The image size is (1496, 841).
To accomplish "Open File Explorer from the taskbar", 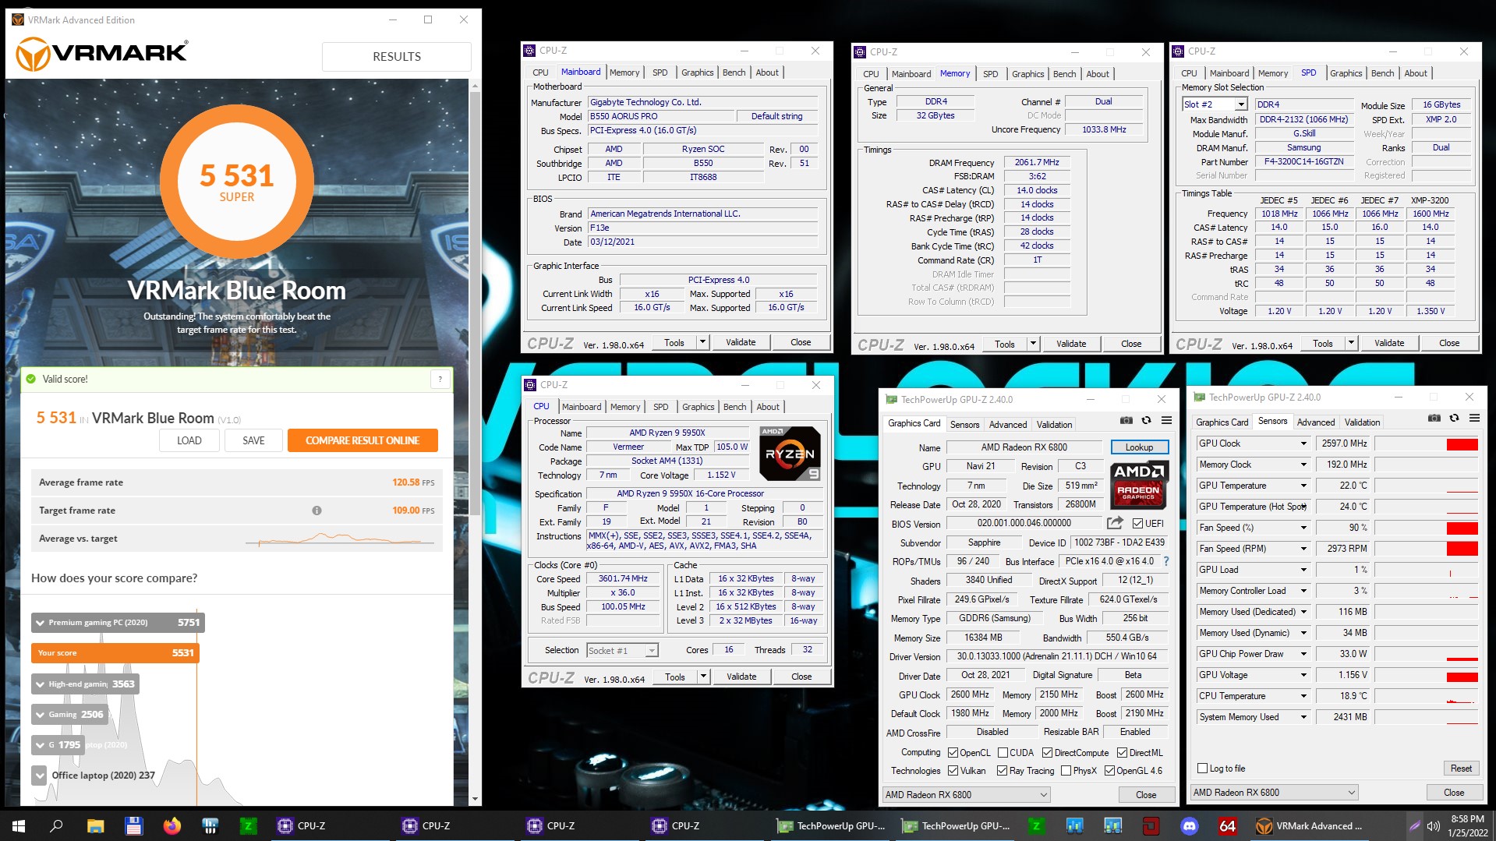I will [x=95, y=826].
